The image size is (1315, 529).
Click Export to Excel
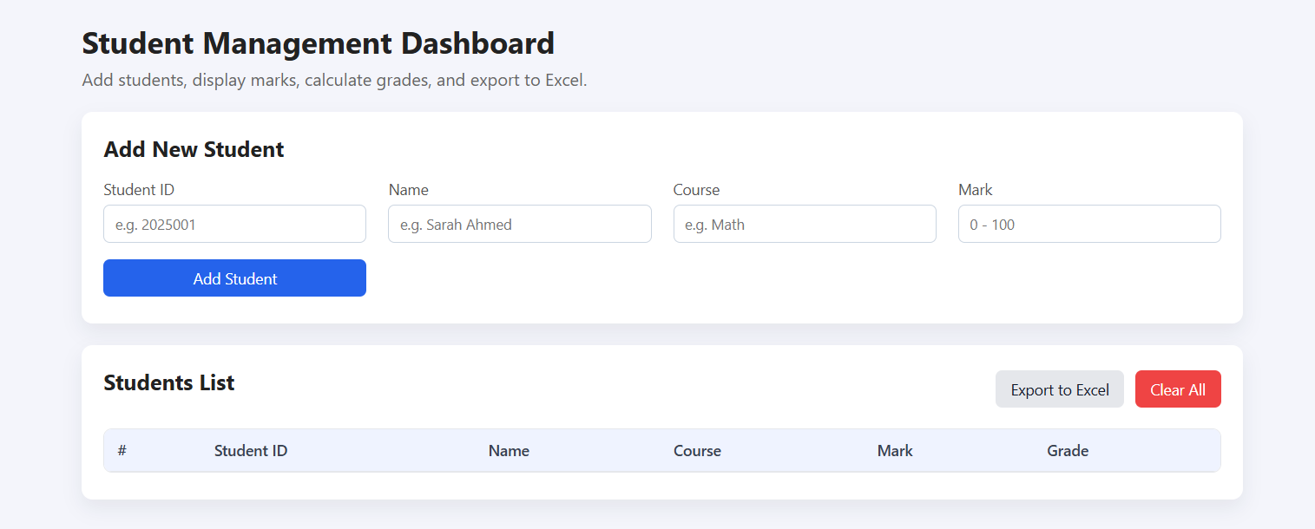1059,389
